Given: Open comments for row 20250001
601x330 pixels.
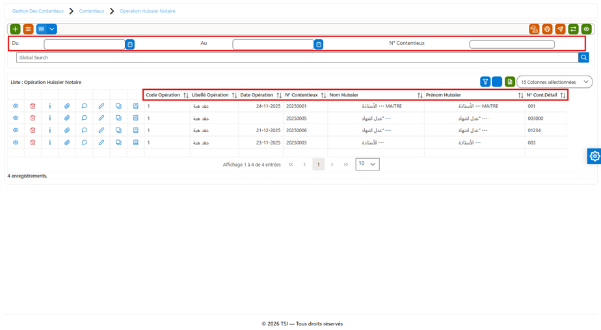Looking at the screenshot, I should click(85, 106).
